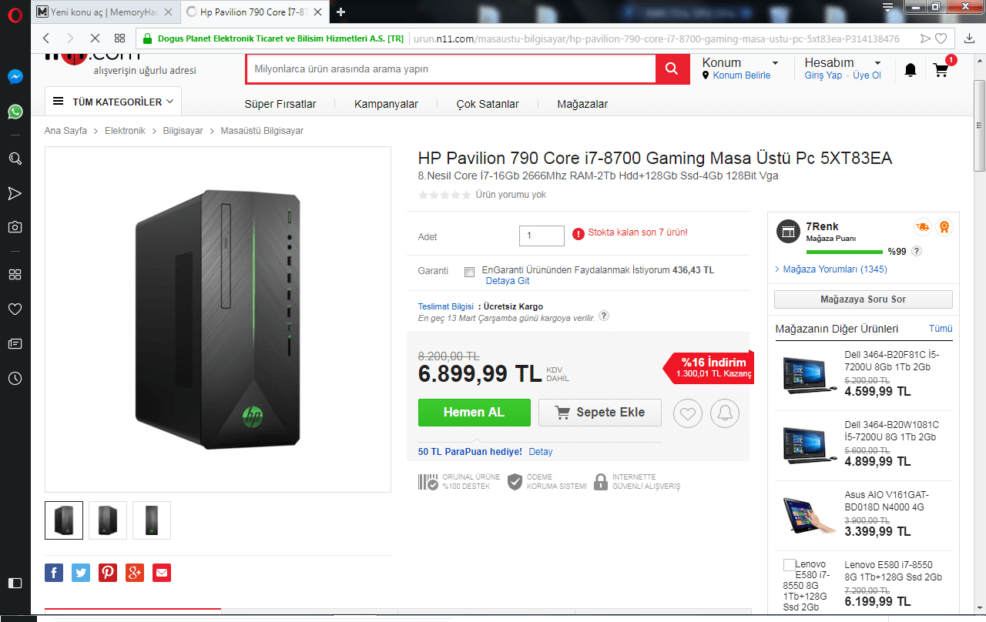Send page to My Flow
This screenshot has height=622, width=986.
(925, 38)
